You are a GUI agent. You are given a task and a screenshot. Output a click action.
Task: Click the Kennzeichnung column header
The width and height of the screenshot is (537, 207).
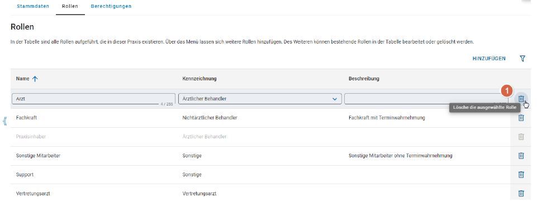199,79
